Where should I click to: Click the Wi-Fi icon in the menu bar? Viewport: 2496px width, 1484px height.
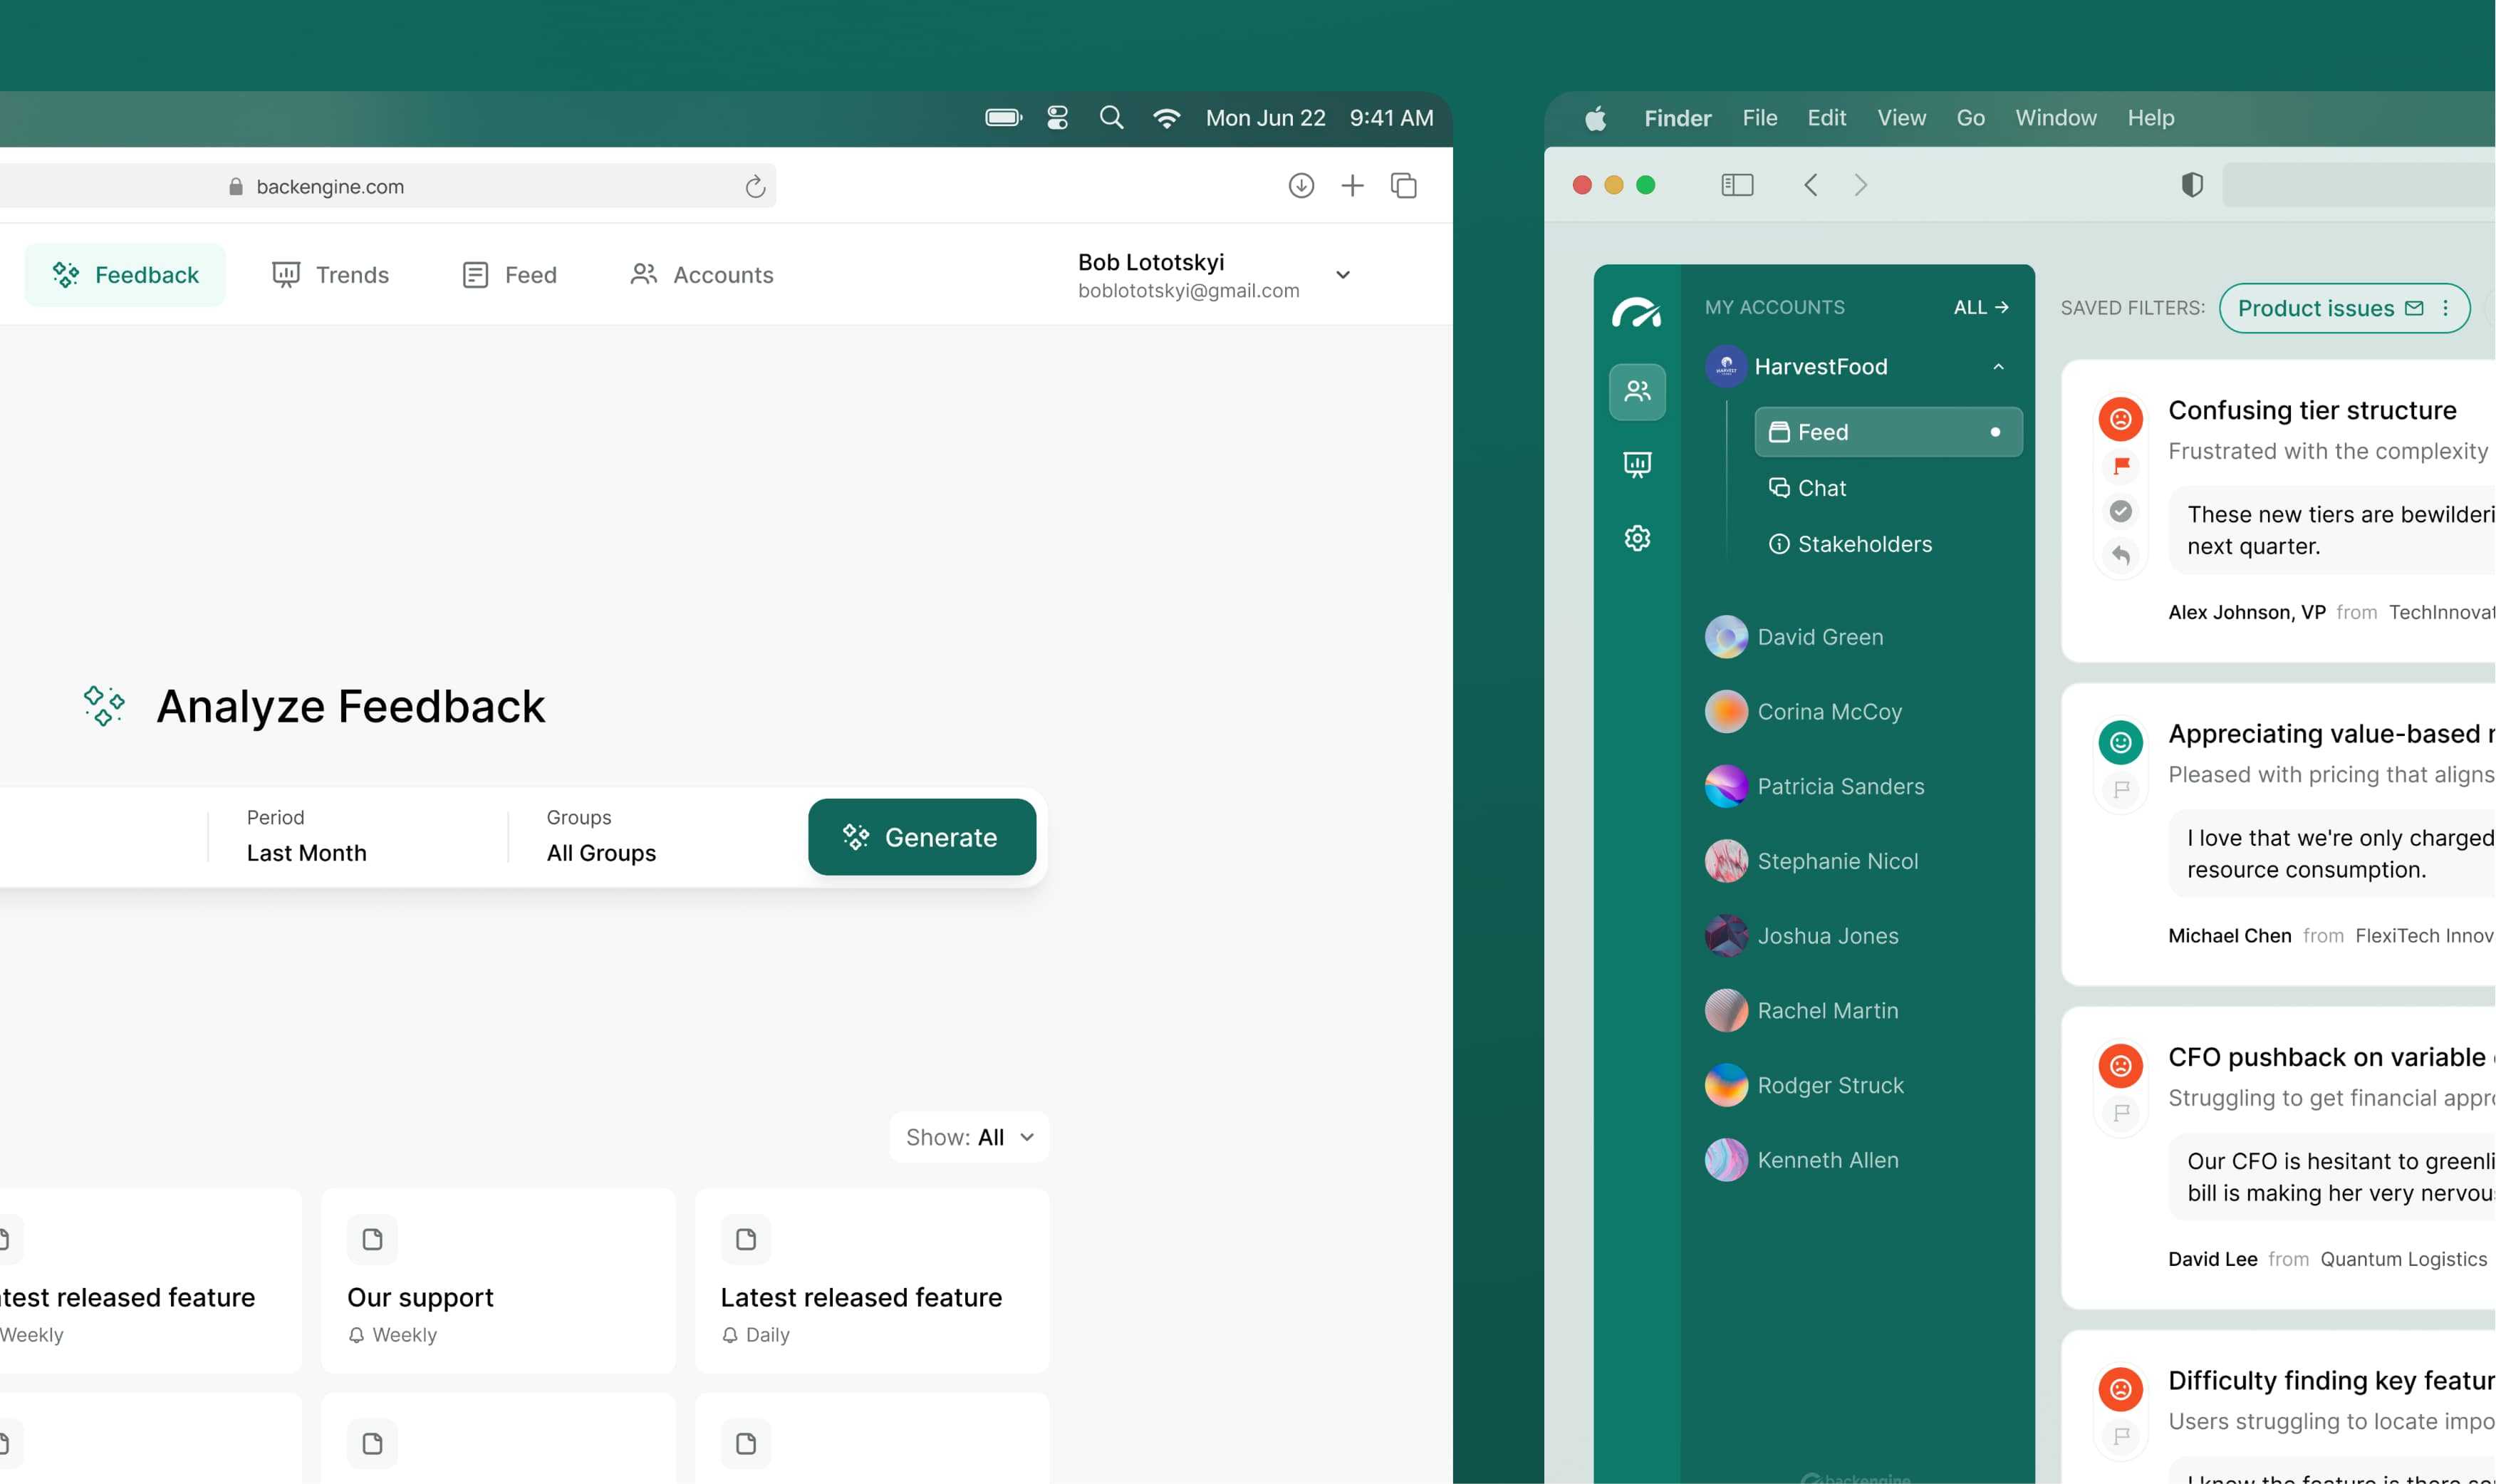(x=1165, y=118)
